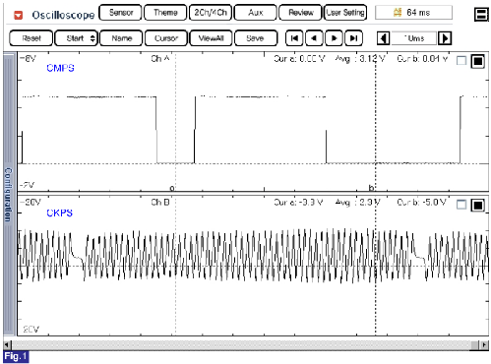This screenshot has height=364, width=491.
Task: Toggle empty checkbox on Ch B panel
Action: (461, 205)
